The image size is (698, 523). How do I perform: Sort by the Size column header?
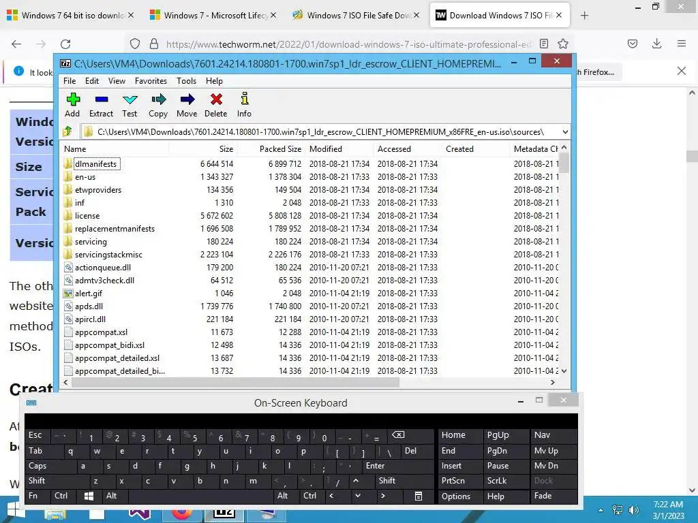(203, 149)
